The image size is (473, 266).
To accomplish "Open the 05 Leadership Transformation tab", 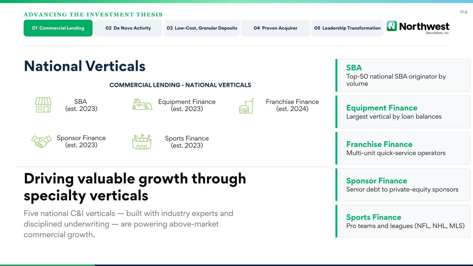I will click(x=348, y=28).
